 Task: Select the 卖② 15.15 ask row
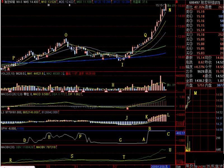205,25
